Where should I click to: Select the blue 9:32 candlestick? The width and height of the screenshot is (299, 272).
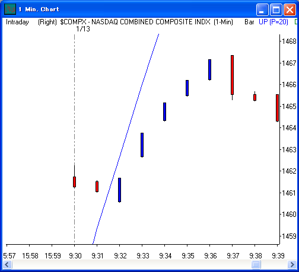(x=119, y=190)
